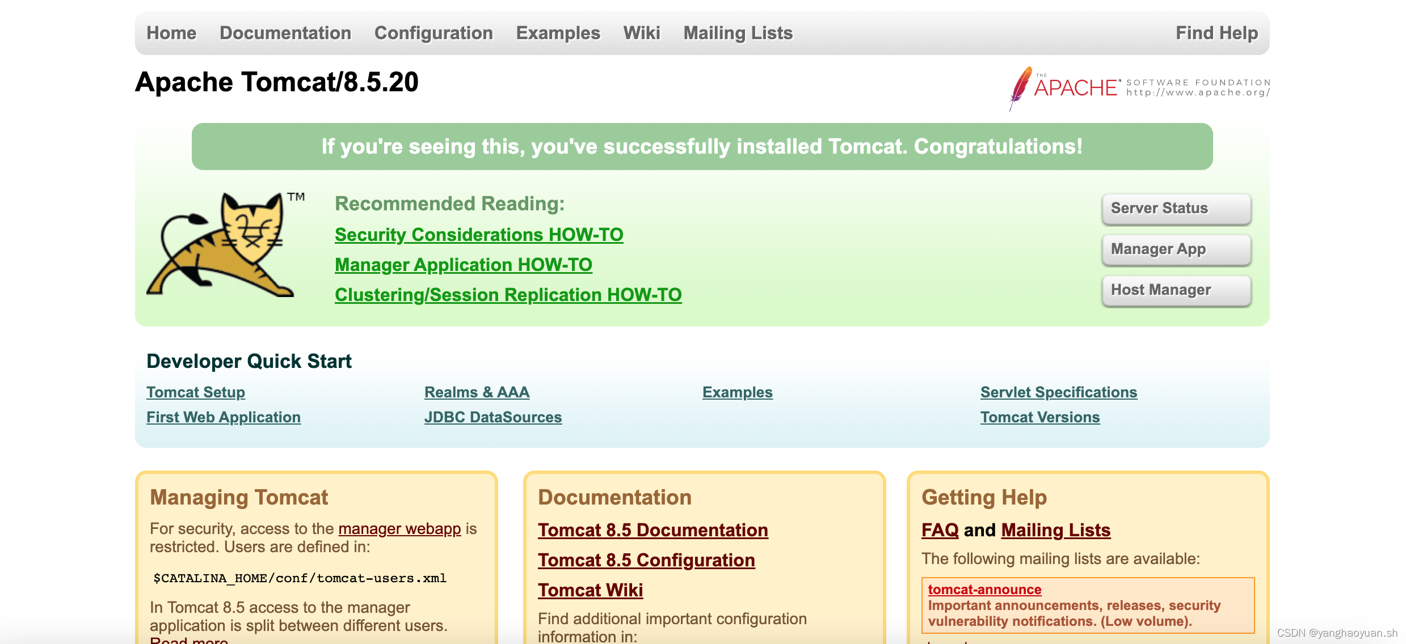Click the Host Manager button
The height and width of the screenshot is (644, 1406).
pyautogui.click(x=1176, y=290)
